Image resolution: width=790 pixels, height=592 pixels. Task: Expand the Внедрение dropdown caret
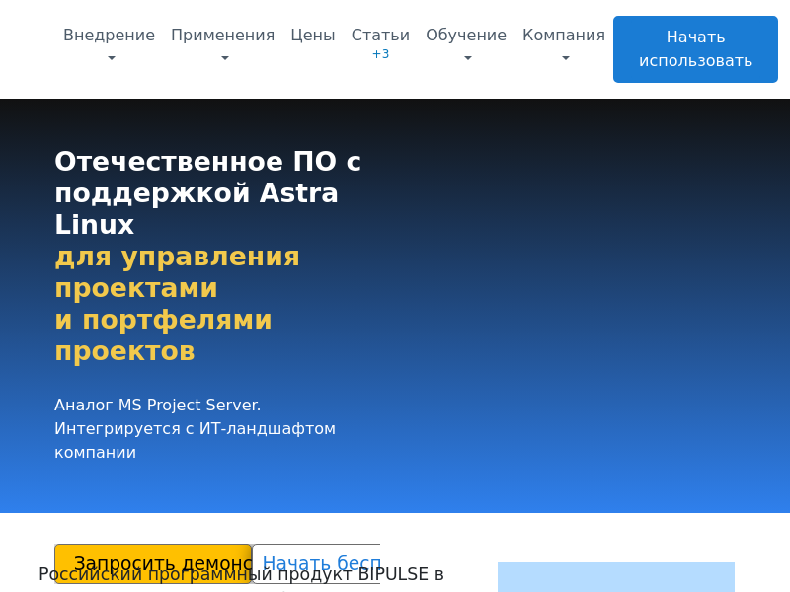[112, 58]
